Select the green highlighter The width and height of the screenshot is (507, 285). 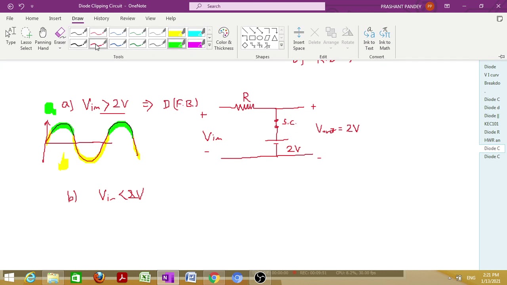[177, 44]
